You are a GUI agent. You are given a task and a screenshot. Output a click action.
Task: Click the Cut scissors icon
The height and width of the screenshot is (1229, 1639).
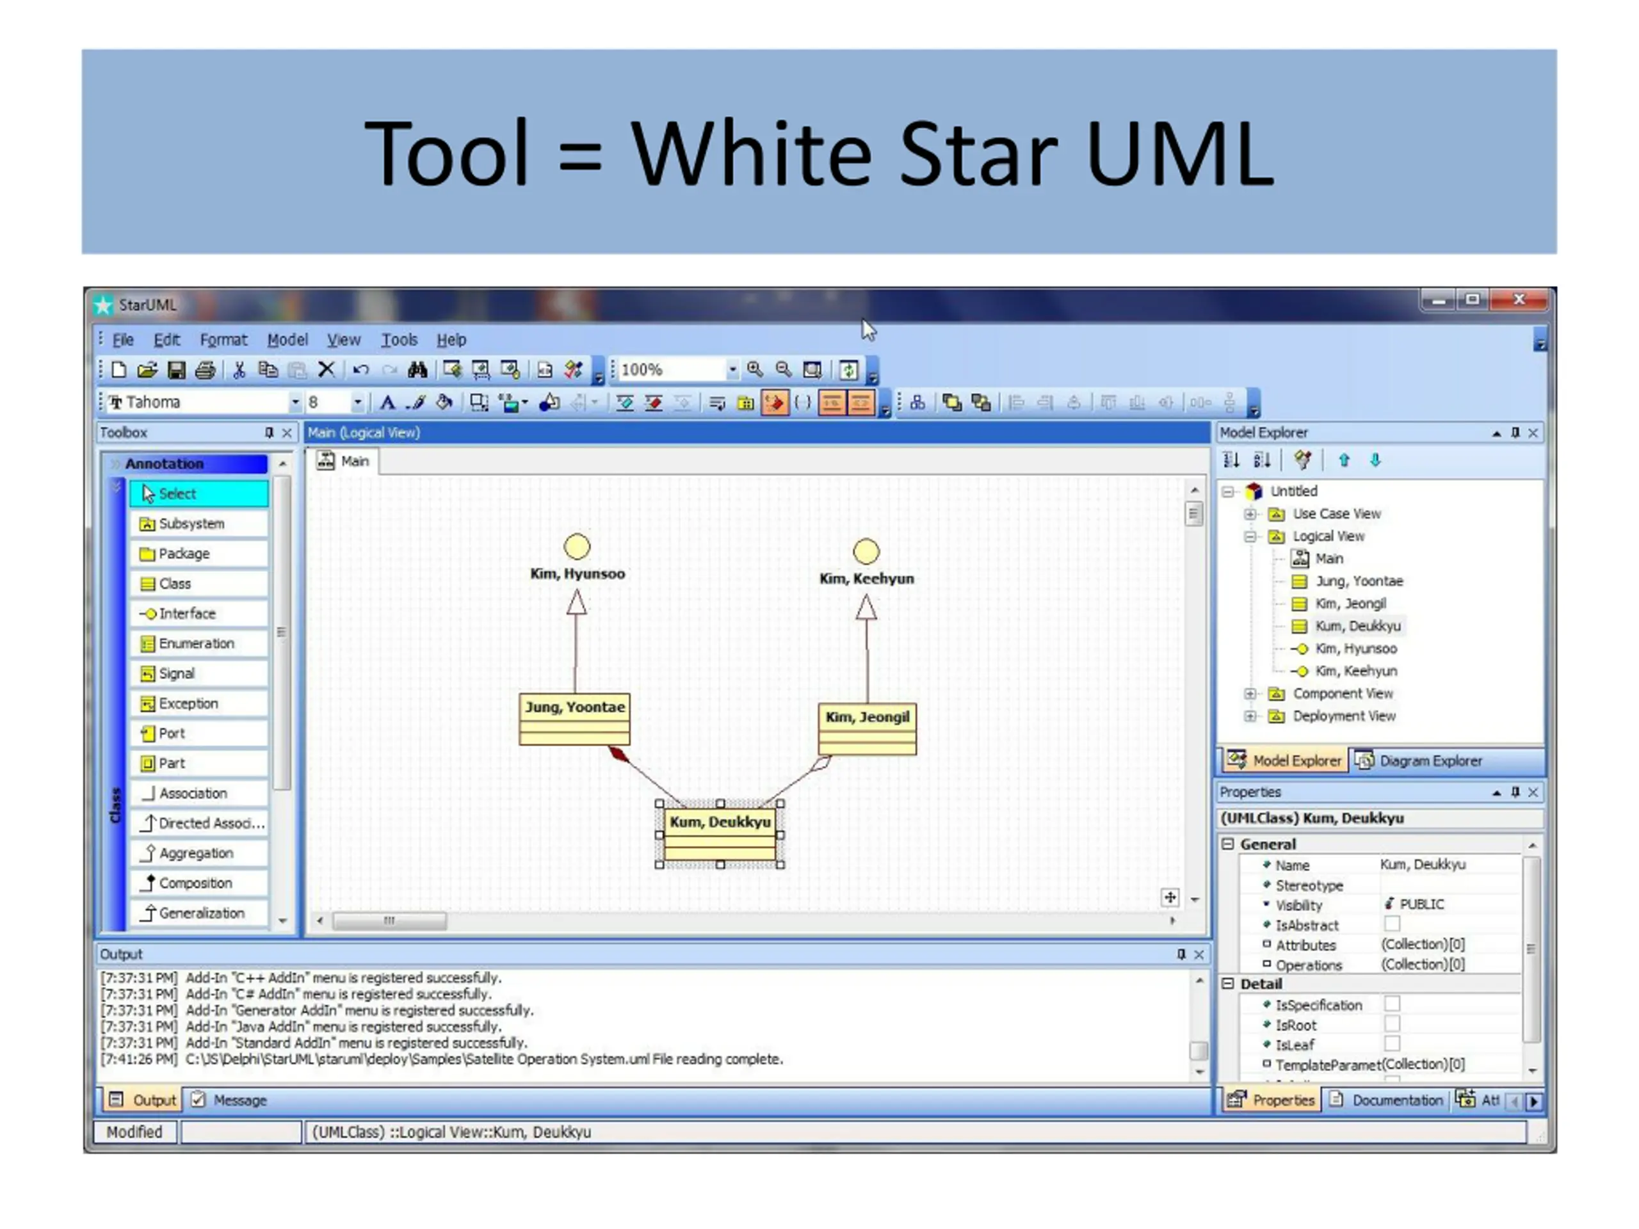tap(239, 370)
